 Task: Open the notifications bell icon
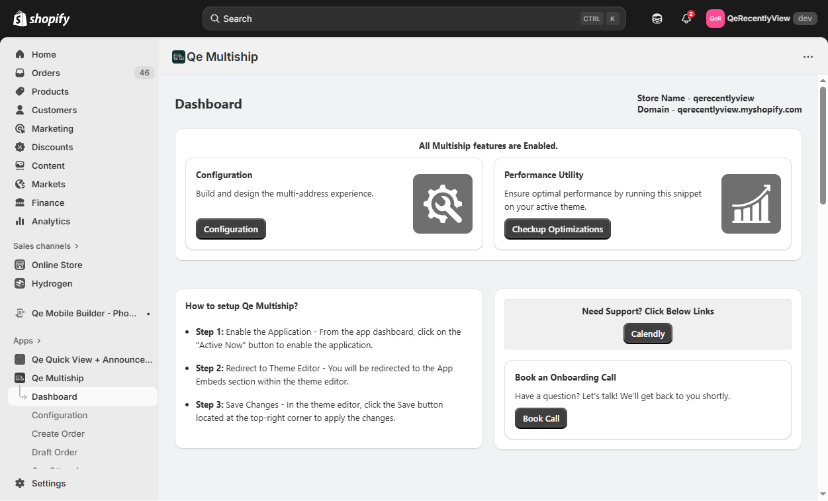click(686, 19)
